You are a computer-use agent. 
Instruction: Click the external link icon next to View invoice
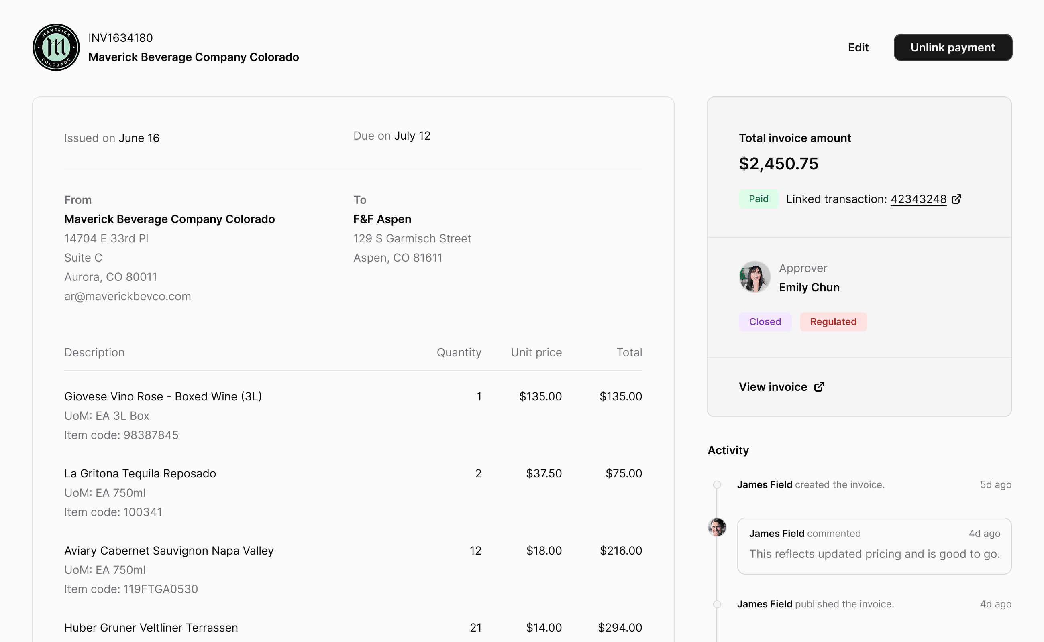tap(819, 387)
